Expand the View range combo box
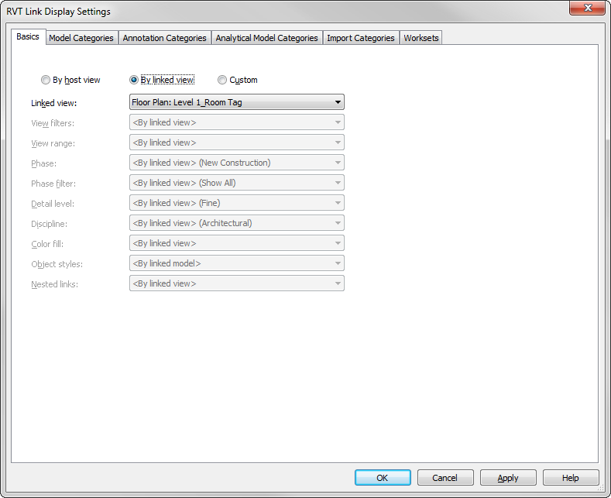611x498 pixels. [x=236, y=143]
